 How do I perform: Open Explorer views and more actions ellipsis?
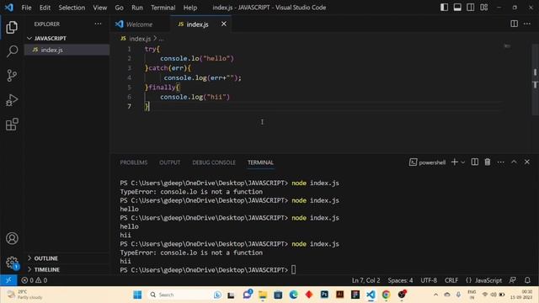pyautogui.click(x=98, y=24)
